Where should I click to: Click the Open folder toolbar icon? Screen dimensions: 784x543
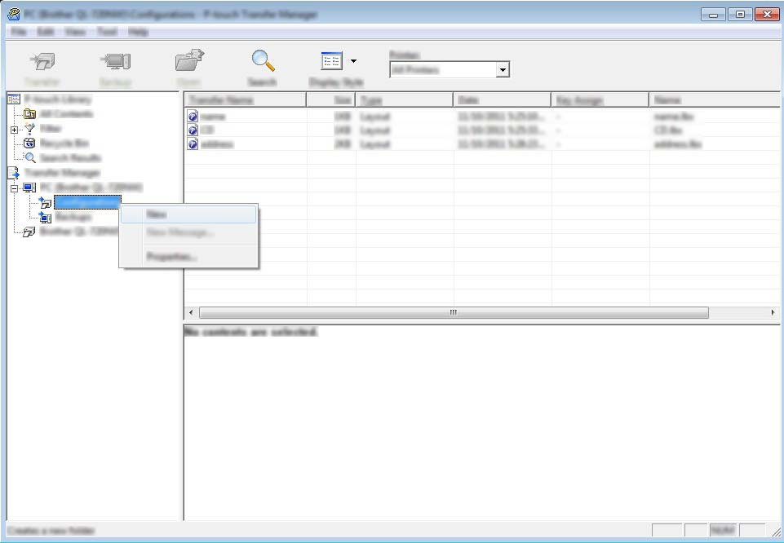point(189,61)
